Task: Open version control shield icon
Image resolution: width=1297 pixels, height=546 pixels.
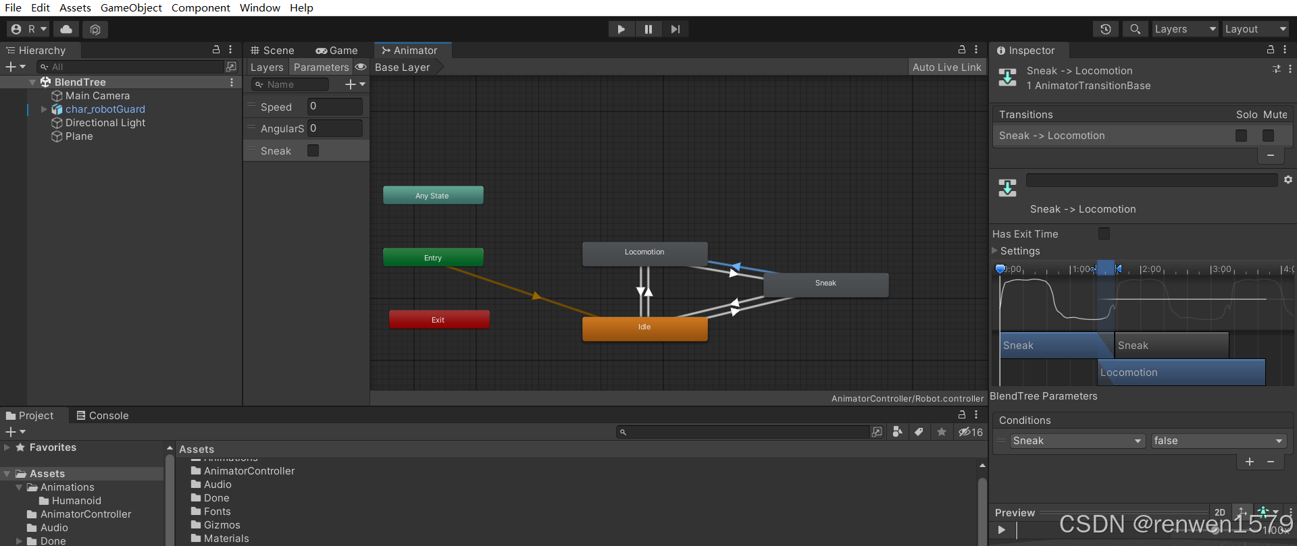Action: pos(95,29)
